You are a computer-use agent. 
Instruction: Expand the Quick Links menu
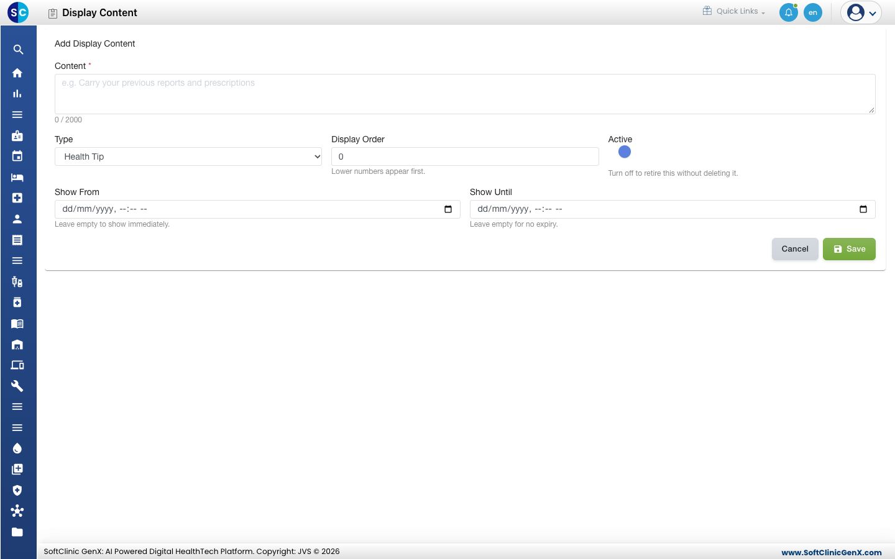(734, 11)
